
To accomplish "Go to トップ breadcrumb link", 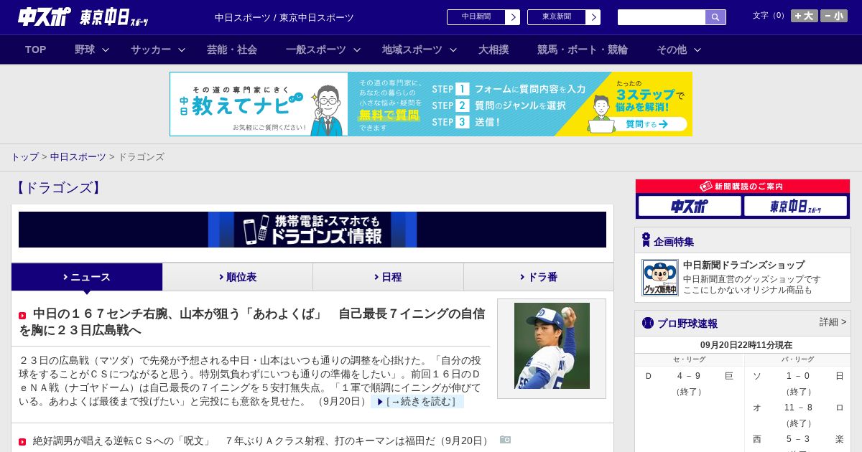I will coord(24,156).
